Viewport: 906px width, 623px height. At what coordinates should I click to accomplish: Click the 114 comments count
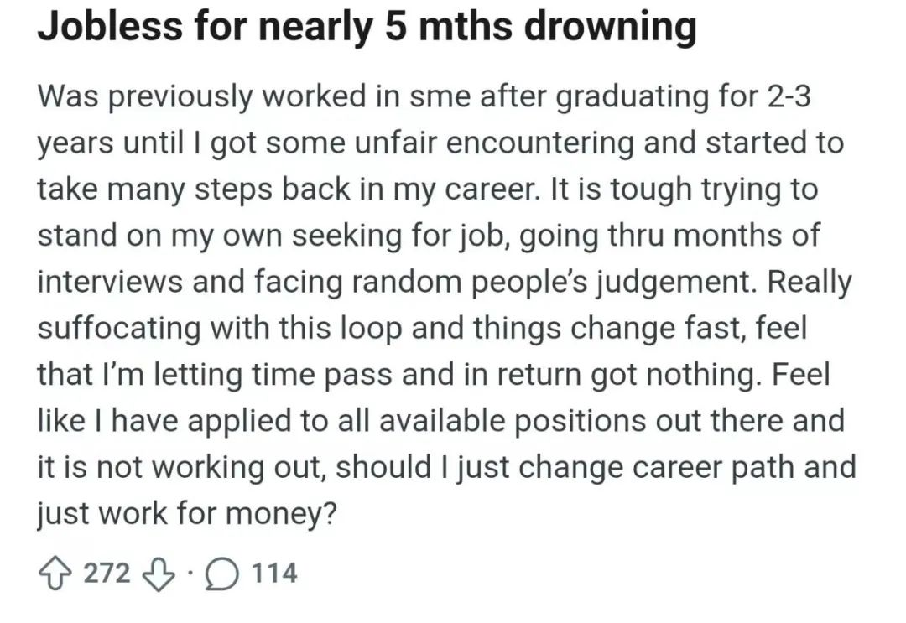[275, 574]
